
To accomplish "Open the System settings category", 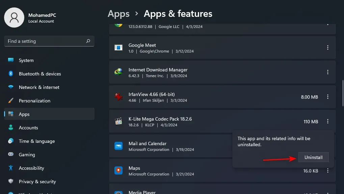I will point(49,60).
